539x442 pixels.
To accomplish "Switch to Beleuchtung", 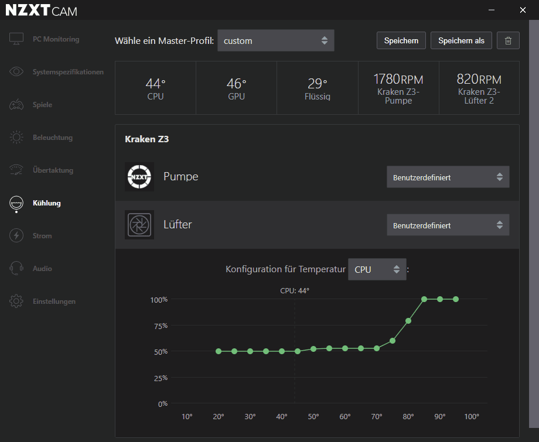I will point(53,138).
